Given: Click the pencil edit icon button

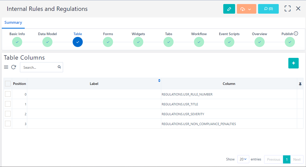Looking at the screenshot, I should [x=229, y=9].
